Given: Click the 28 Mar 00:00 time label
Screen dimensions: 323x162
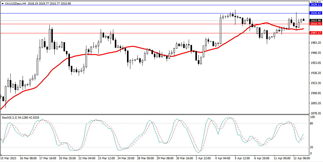Looking at the screenshot, I should (x=146, y=158).
